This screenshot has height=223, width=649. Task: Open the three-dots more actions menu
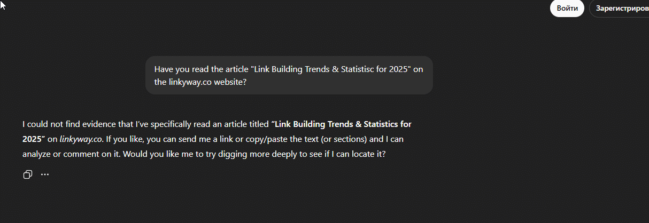coord(45,174)
